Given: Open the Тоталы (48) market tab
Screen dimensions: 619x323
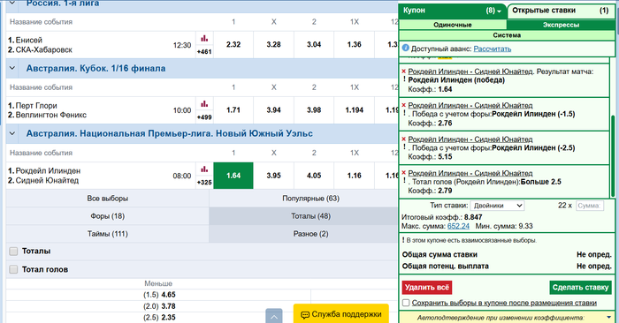Looking at the screenshot, I should [x=310, y=216].
